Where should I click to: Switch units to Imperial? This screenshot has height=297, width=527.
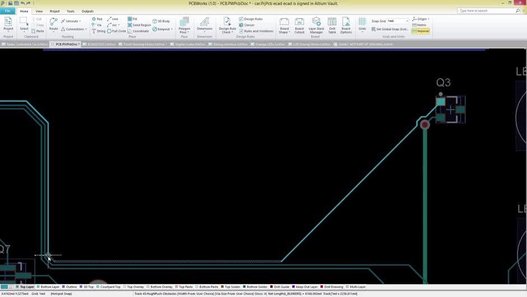(420, 31)
